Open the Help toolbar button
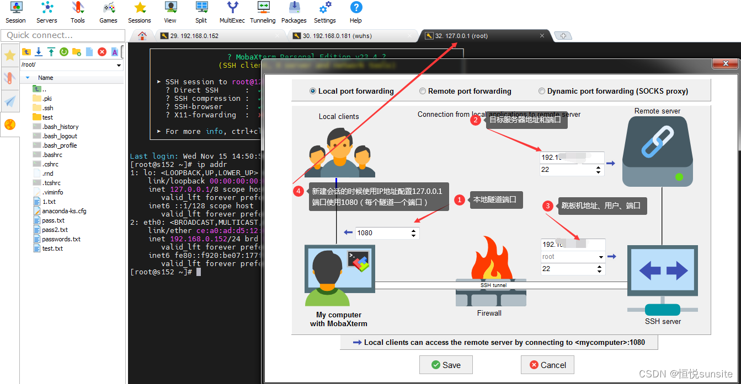This screenshot has width=741, height=384. [356, 13]
